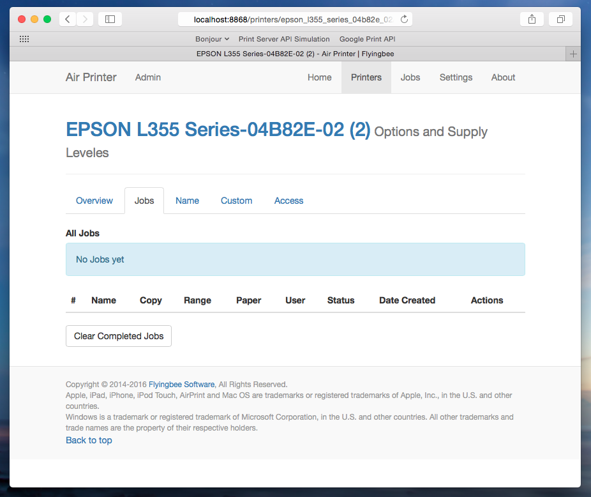Click the All Jobs heading
The image size is (591, 497).
pos(82,233)
